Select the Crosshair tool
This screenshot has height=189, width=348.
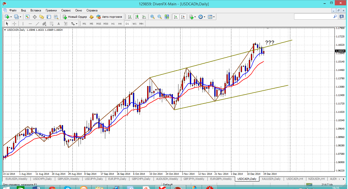[x=14, y=24]
